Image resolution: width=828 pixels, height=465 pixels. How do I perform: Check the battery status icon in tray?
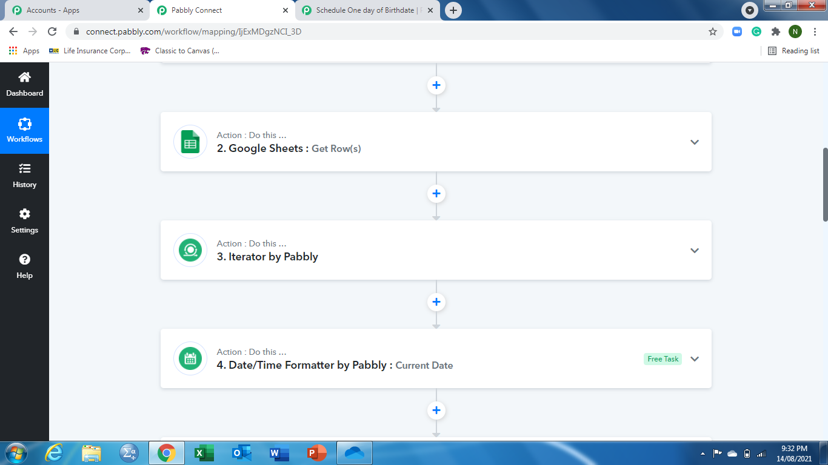coord(747,453)
